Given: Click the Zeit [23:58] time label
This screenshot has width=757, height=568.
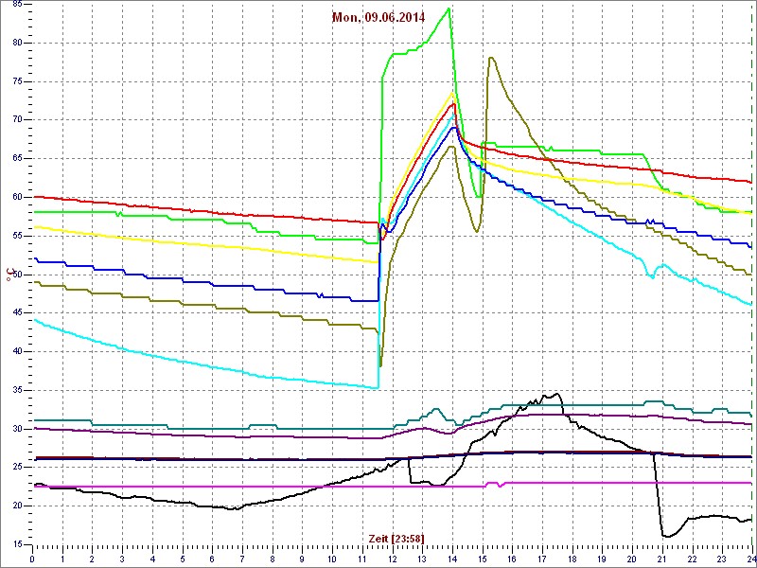Looking at the screenshot, I should pos(396,539).
